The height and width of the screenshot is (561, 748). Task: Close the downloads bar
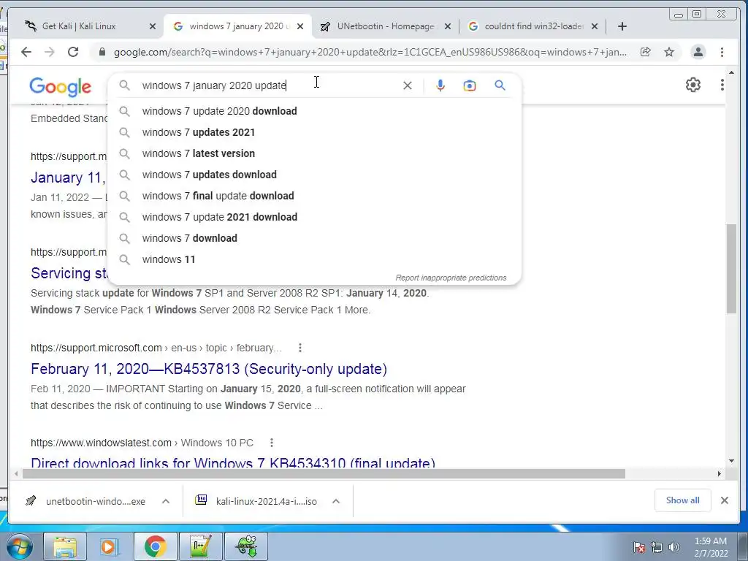(x=724, y=500)
